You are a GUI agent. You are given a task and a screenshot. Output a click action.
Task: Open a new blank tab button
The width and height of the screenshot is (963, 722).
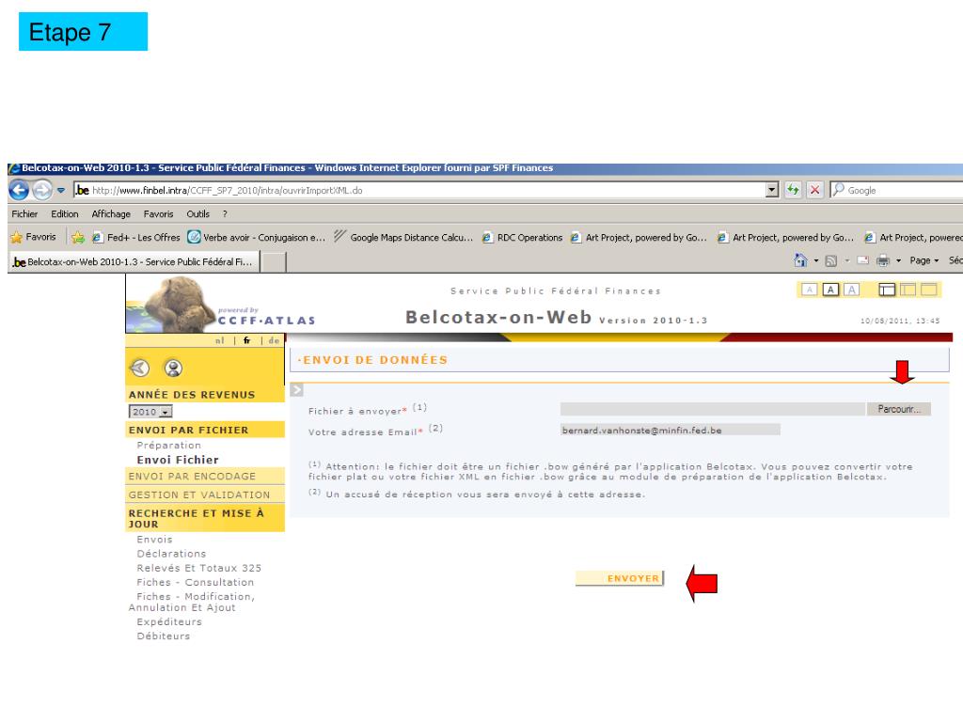[x=274, y=262]
